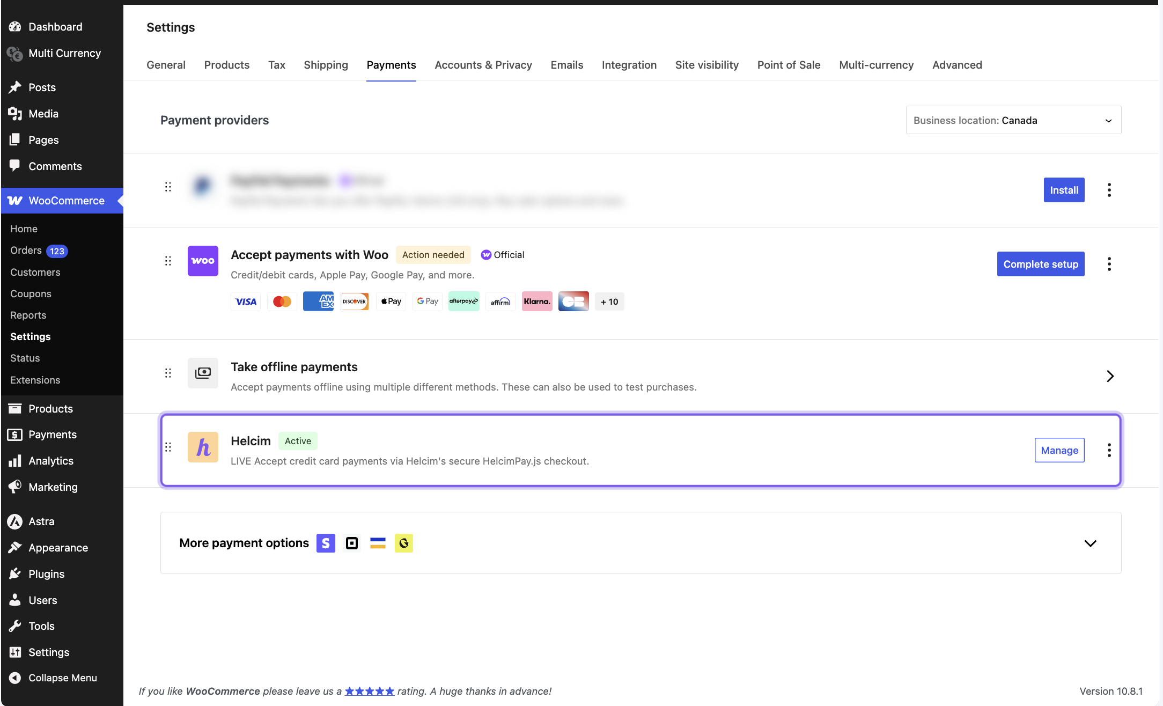Click the Complete setup button

[x=1041, y=264]
